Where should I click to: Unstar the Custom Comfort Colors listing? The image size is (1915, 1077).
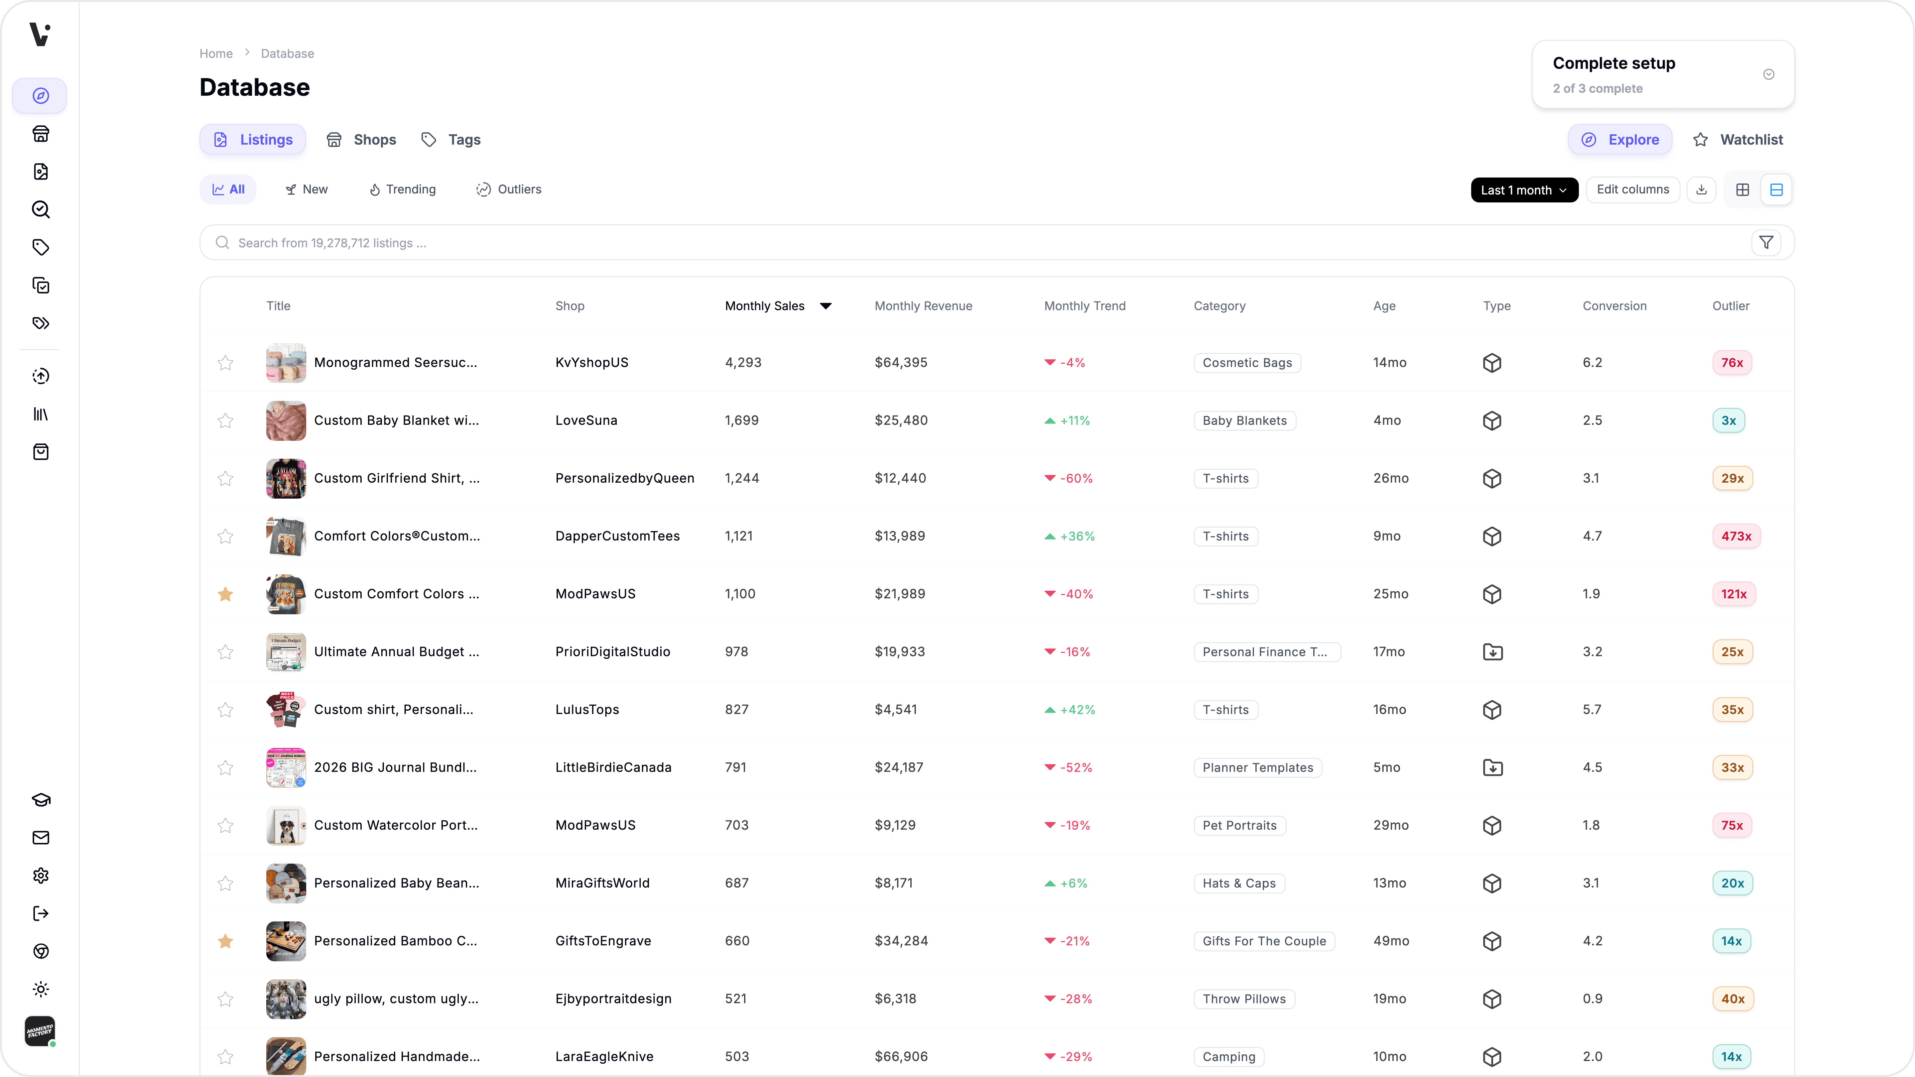pos(225,594)
